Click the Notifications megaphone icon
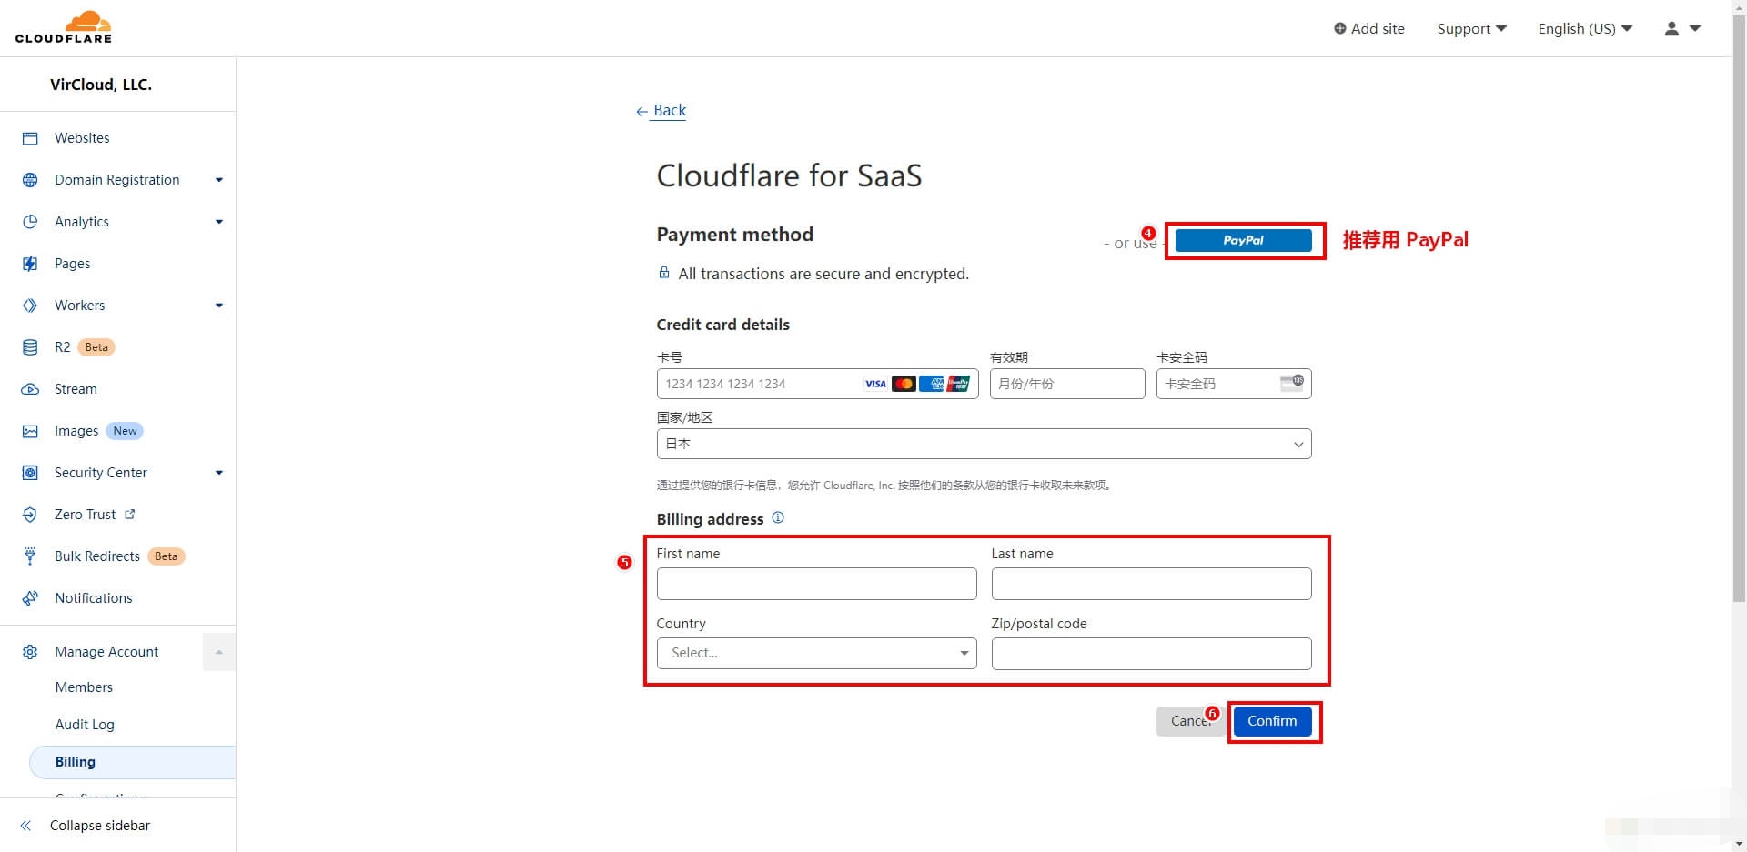 tap(30, 598)
